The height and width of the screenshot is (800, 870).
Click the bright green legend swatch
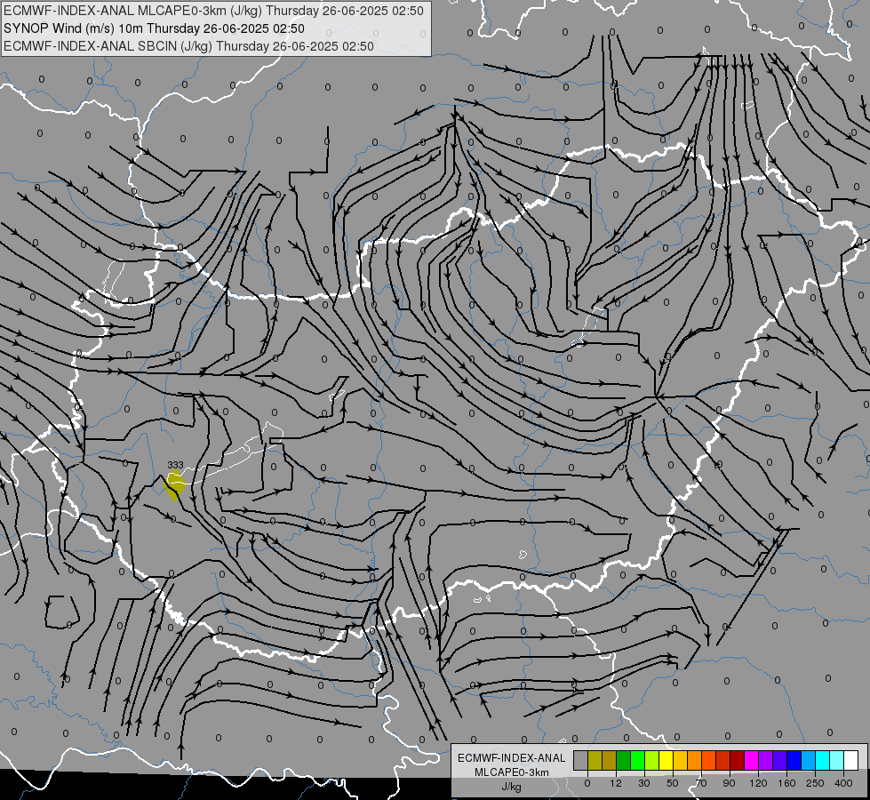tap(638, 760)
